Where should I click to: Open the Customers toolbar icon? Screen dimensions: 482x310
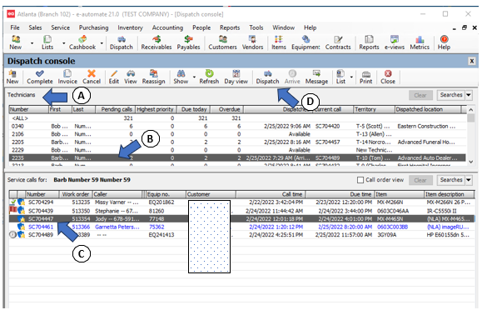(222, 42)
